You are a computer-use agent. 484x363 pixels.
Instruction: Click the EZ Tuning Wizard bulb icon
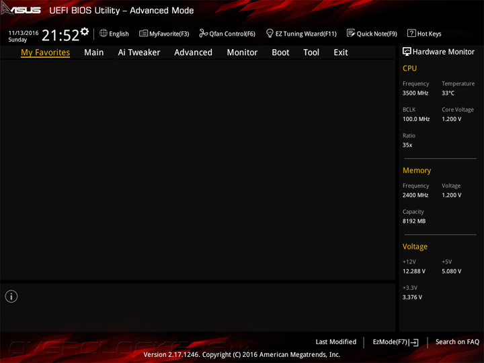coord(270,33)
